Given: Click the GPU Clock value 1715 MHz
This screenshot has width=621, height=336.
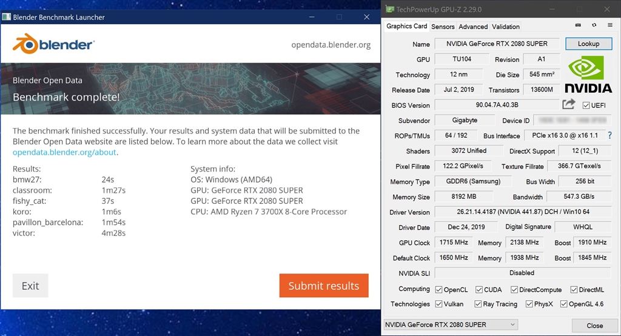Looking at the screenshot, I should point(454,242).
